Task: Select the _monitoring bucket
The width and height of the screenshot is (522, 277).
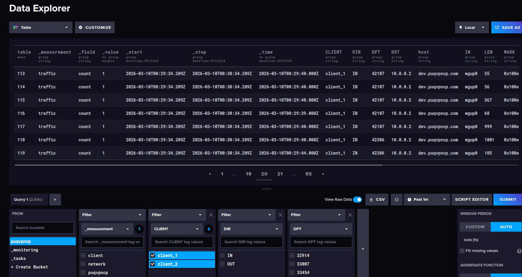Action: 43,250
